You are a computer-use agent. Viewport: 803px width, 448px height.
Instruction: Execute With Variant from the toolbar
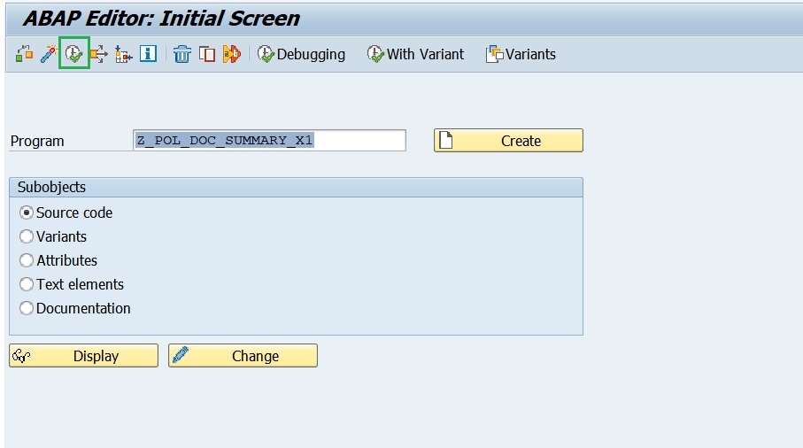(415, 54)
